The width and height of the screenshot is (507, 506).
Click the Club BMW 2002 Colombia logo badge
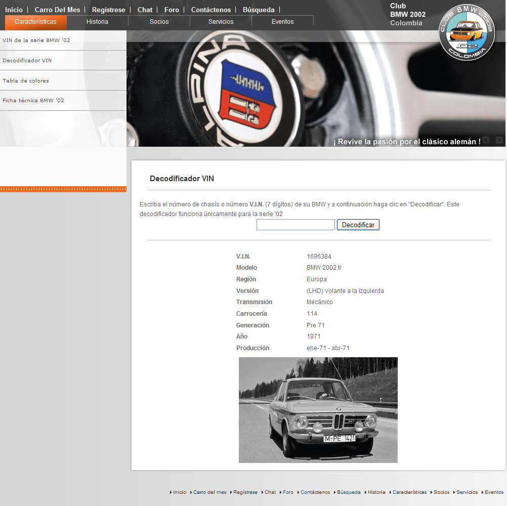467,32
